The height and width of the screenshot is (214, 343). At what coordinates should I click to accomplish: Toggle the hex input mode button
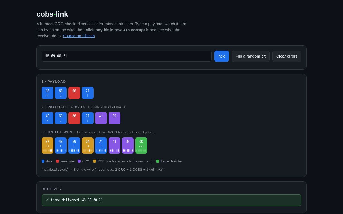(221, 56)
